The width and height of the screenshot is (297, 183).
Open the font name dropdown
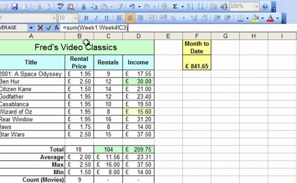pyautogui.click(x=54, y=18)
